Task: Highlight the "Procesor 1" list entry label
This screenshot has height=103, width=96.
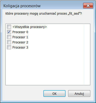Action: point(20,37)
